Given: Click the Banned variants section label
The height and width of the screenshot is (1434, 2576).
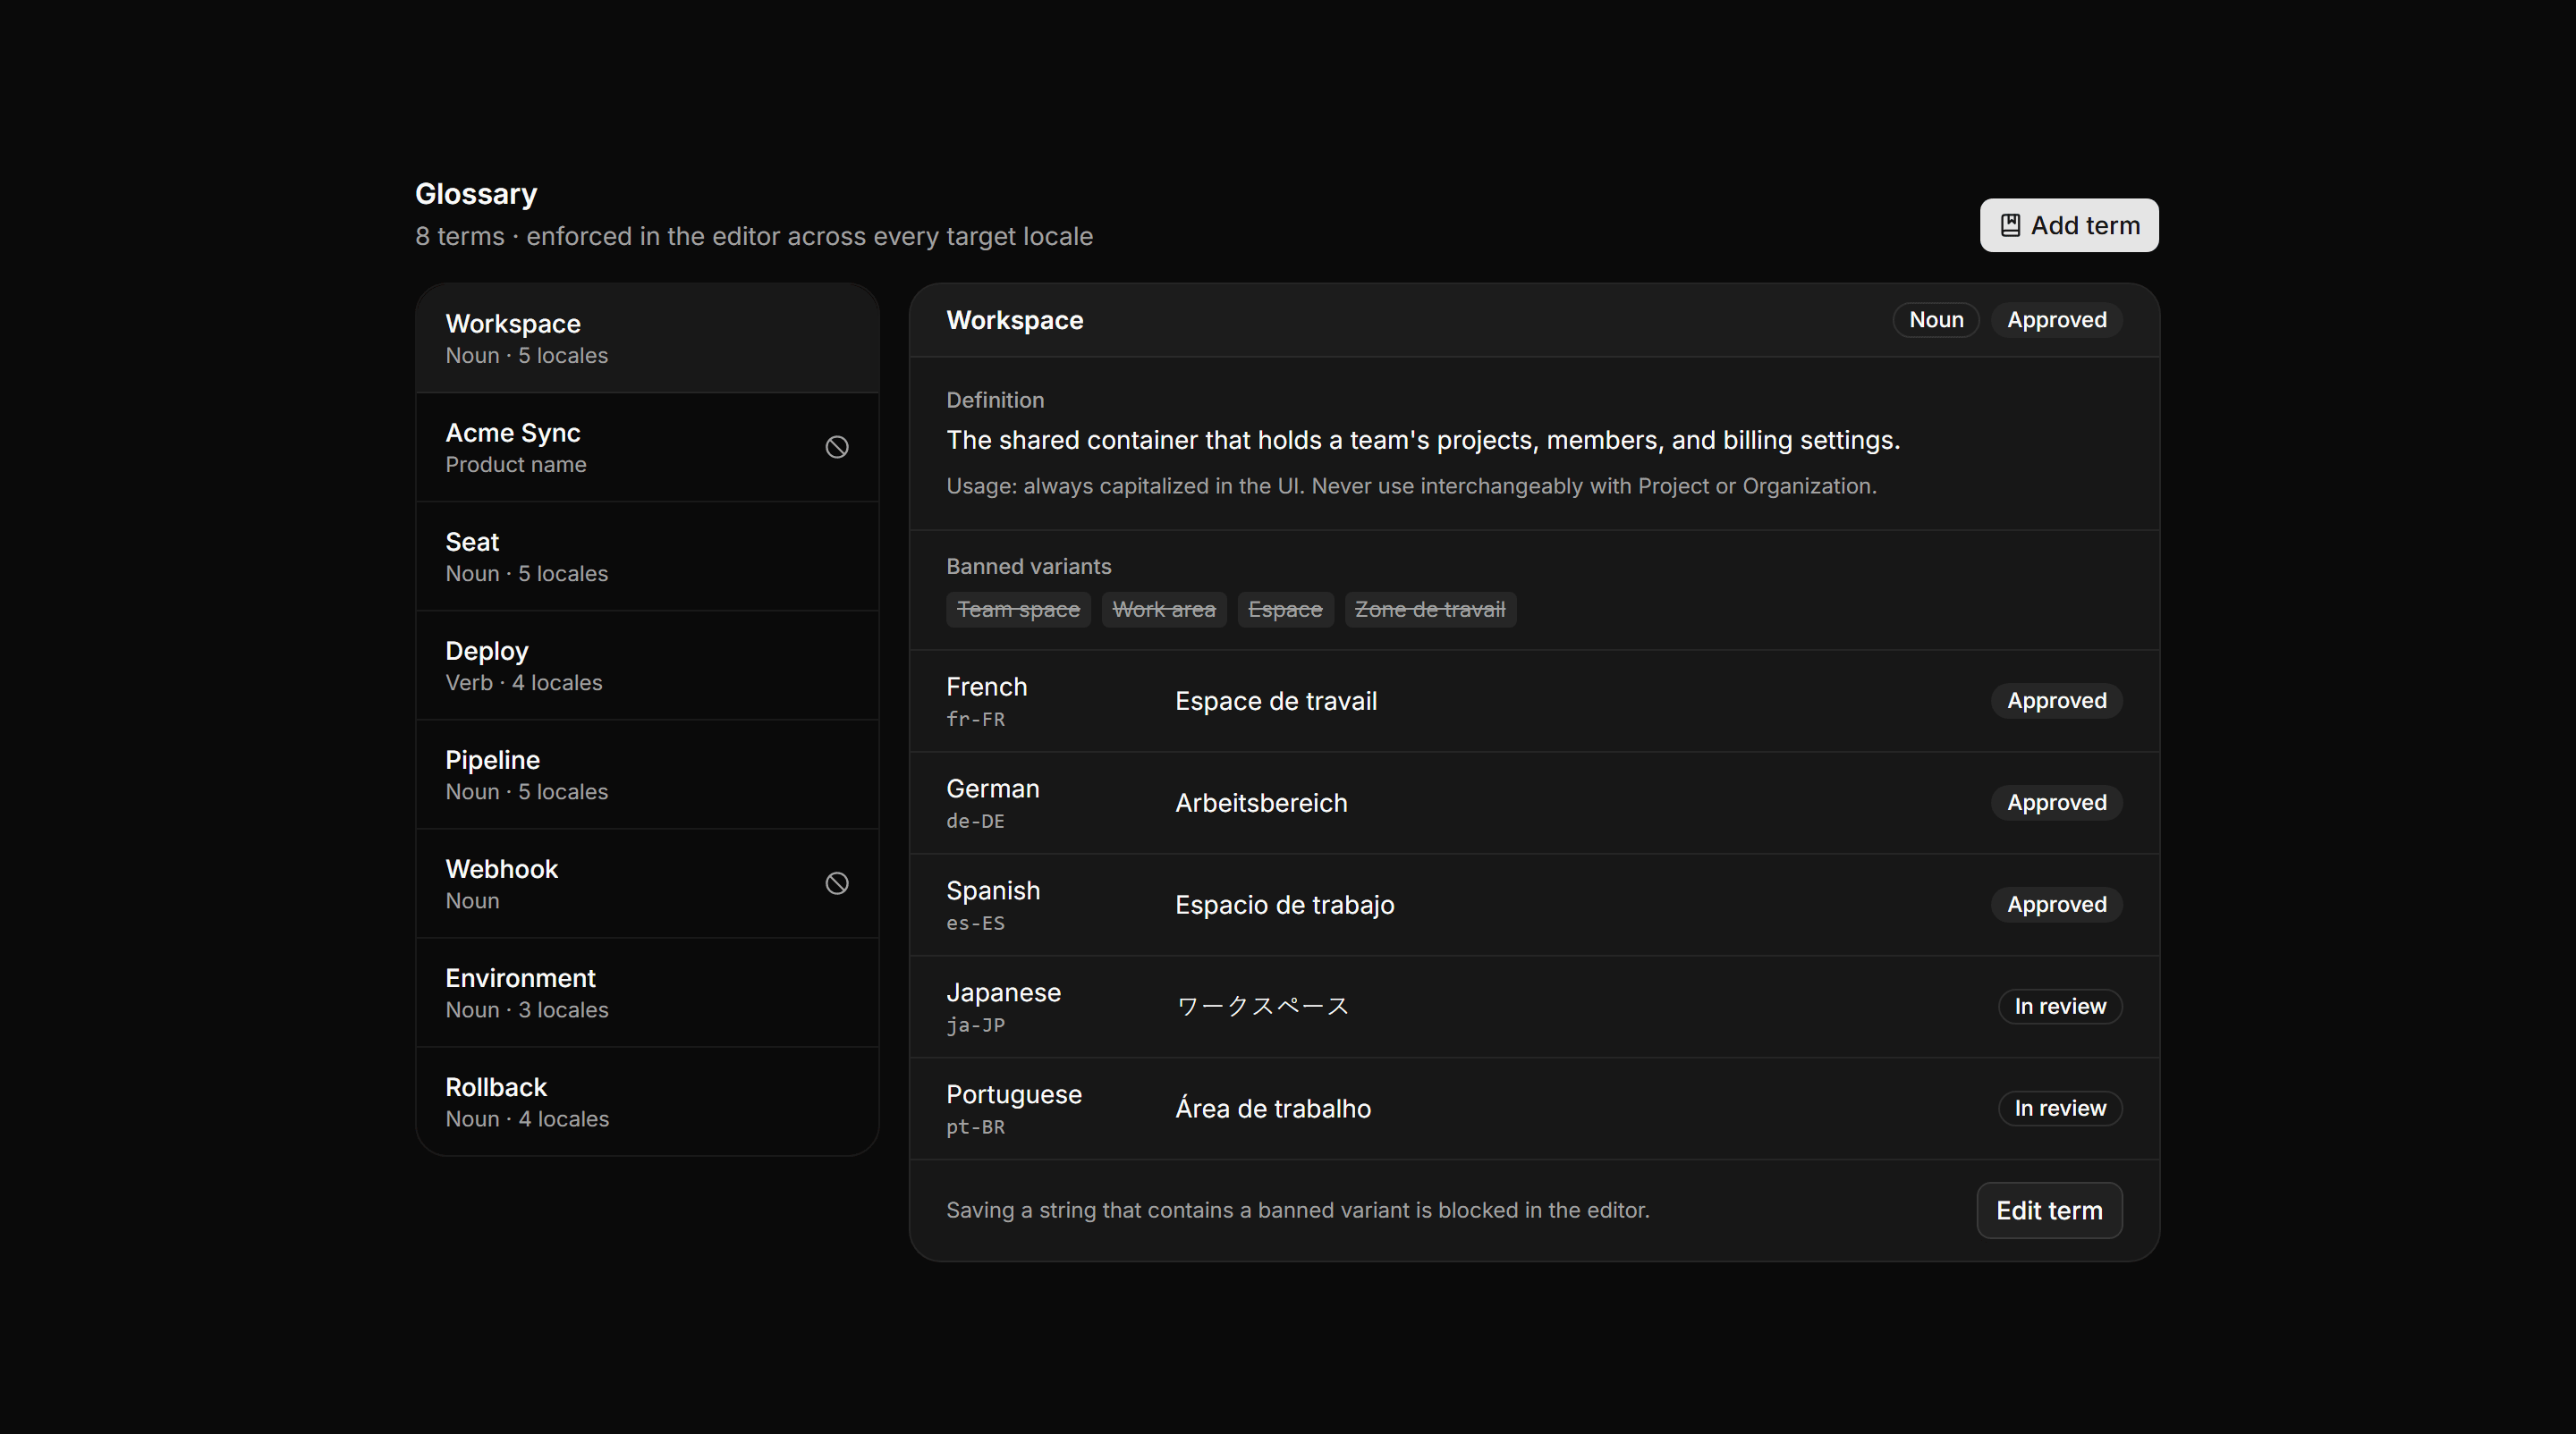Looking at the screenshot, I should coord(1028,567).
